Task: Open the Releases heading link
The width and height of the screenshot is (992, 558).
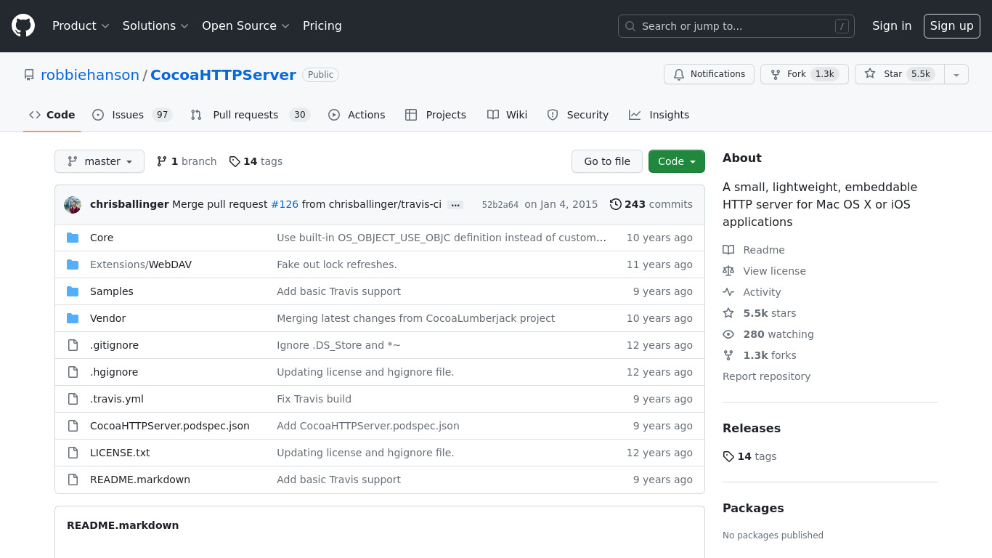Action: point(752,428)
